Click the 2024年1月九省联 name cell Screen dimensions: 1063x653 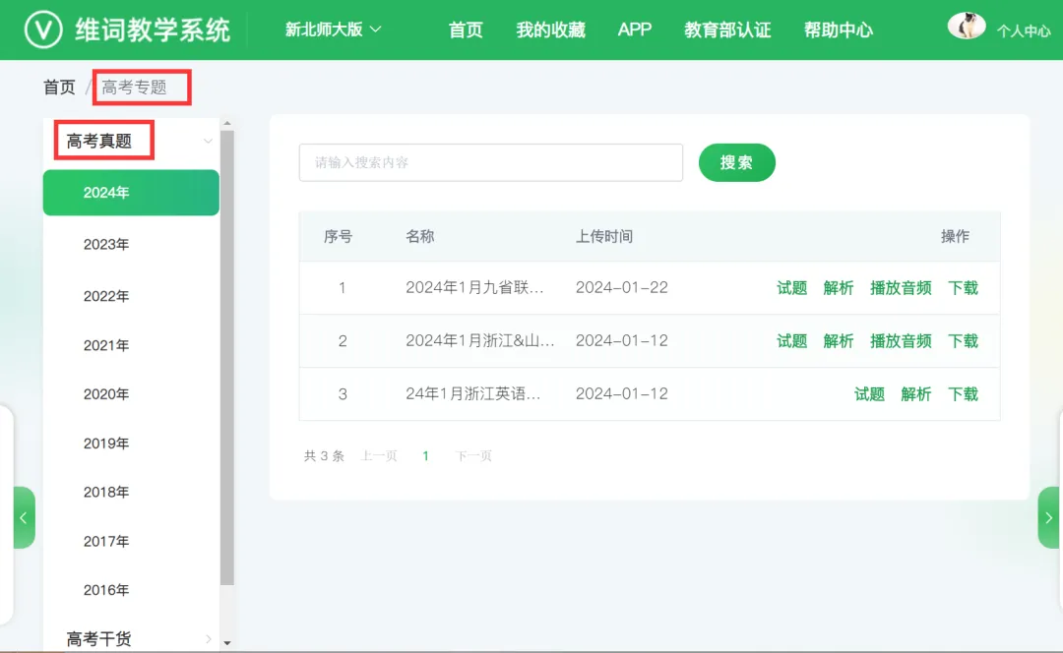[474, 288]
